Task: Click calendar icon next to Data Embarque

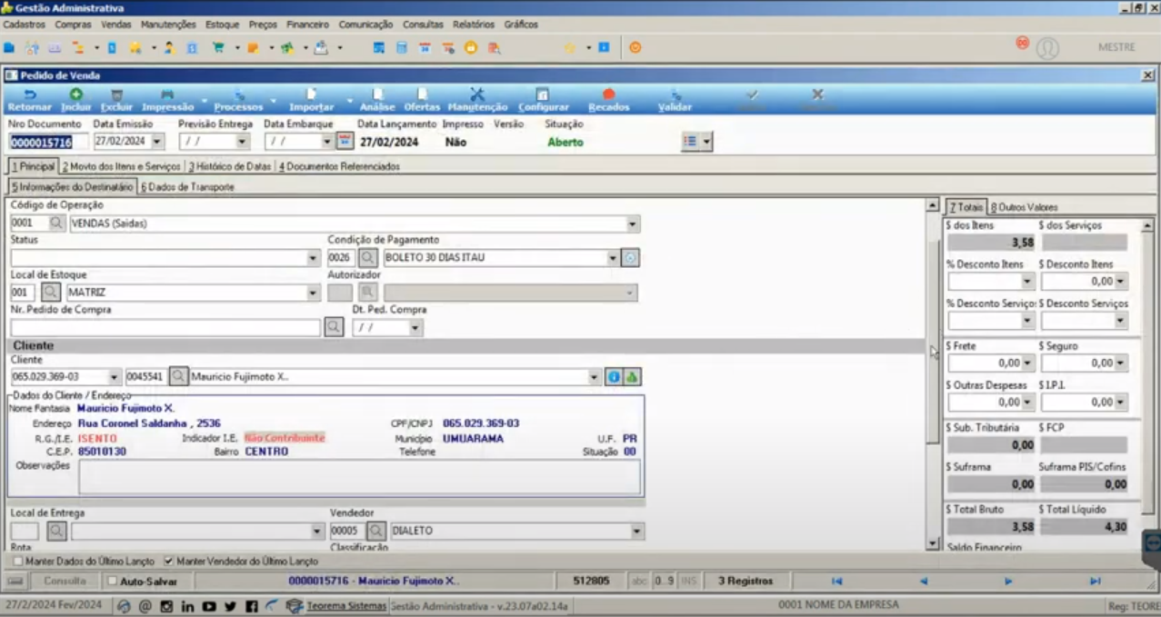Action: 344,141
